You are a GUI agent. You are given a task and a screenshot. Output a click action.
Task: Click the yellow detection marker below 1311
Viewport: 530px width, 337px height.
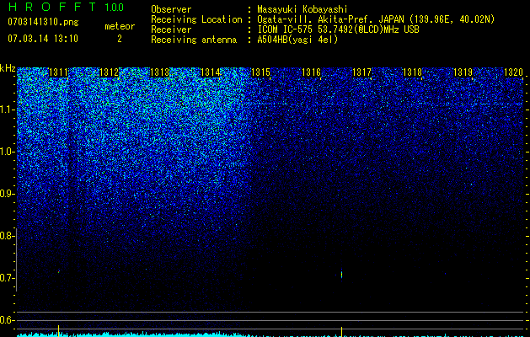coord(58,329)
